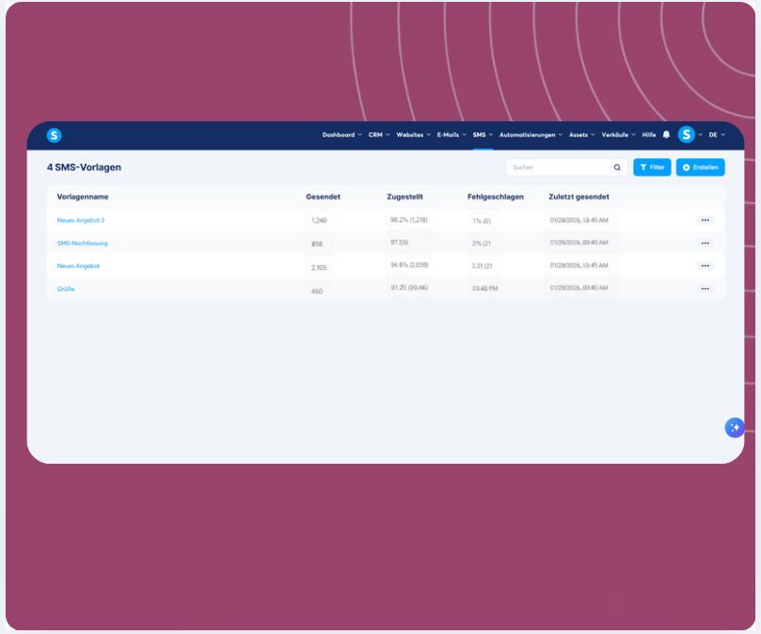761x634 pixels.
Task: Expand the Dashboard menu
Action: 341,135
